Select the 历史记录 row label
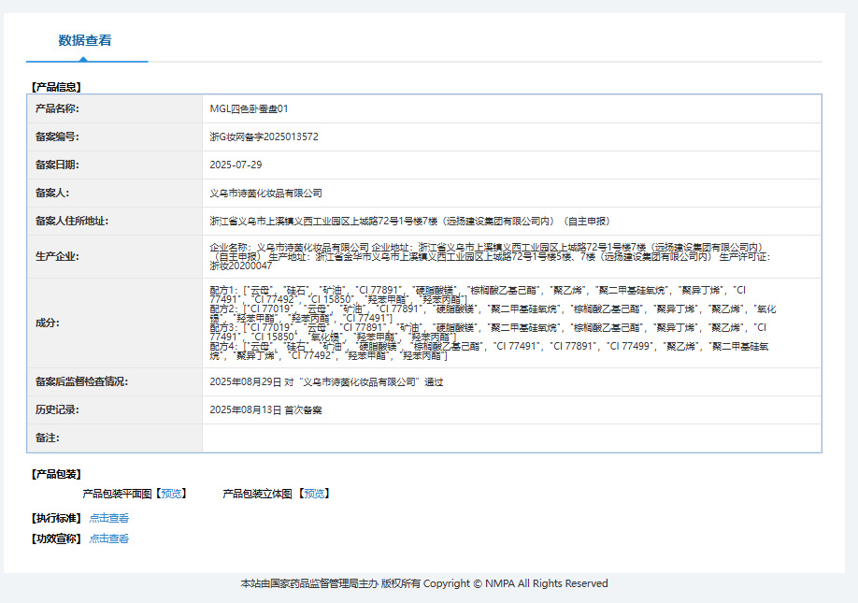 (57, 409)
